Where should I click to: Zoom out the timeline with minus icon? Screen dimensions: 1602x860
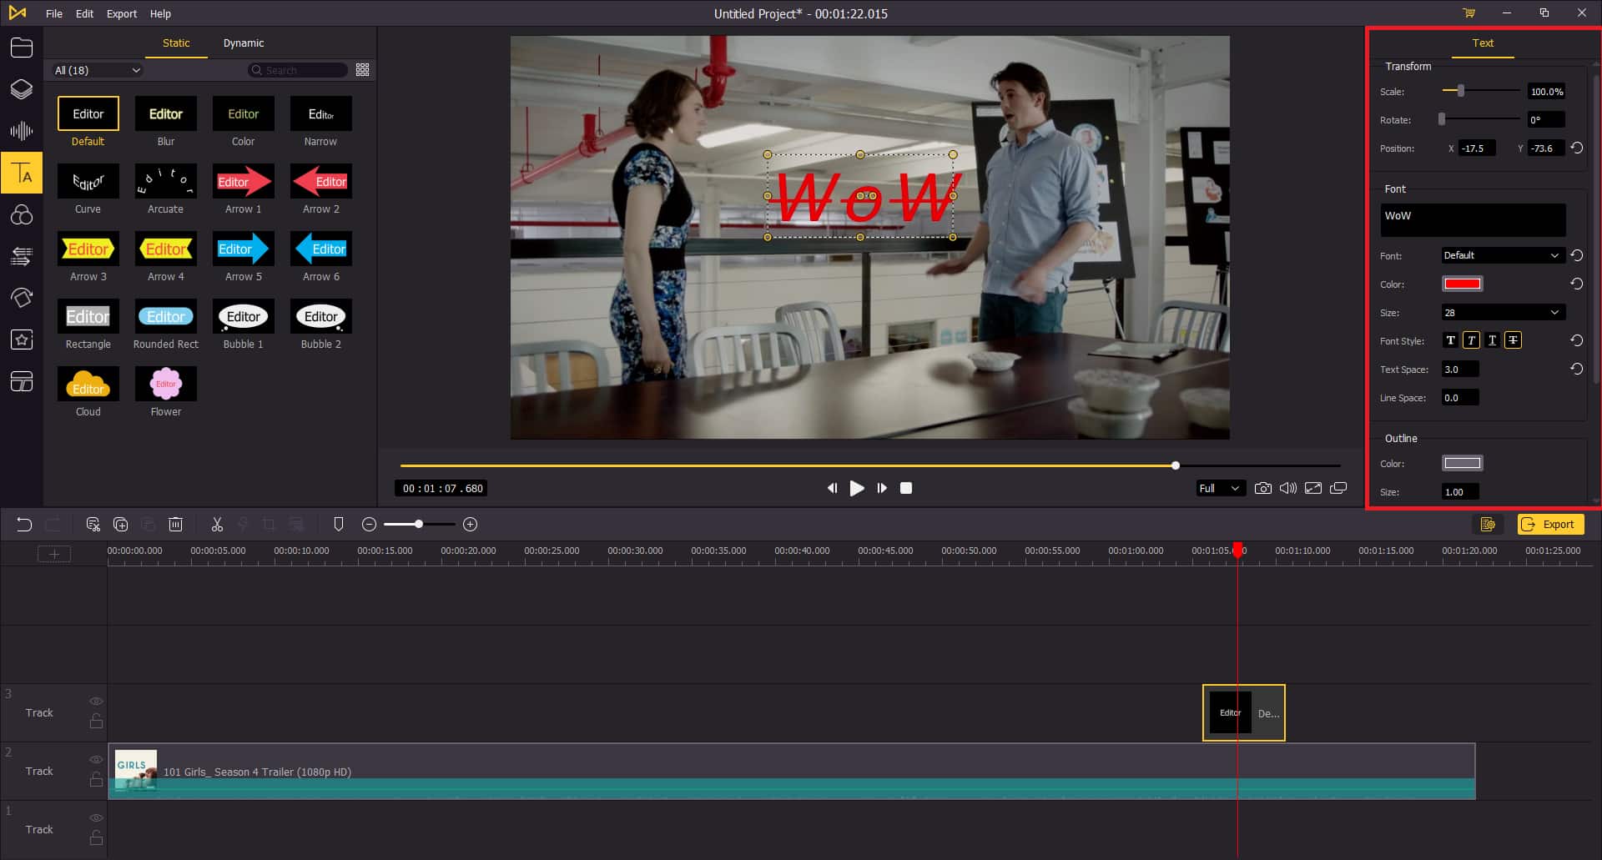(x=370, y=525)
